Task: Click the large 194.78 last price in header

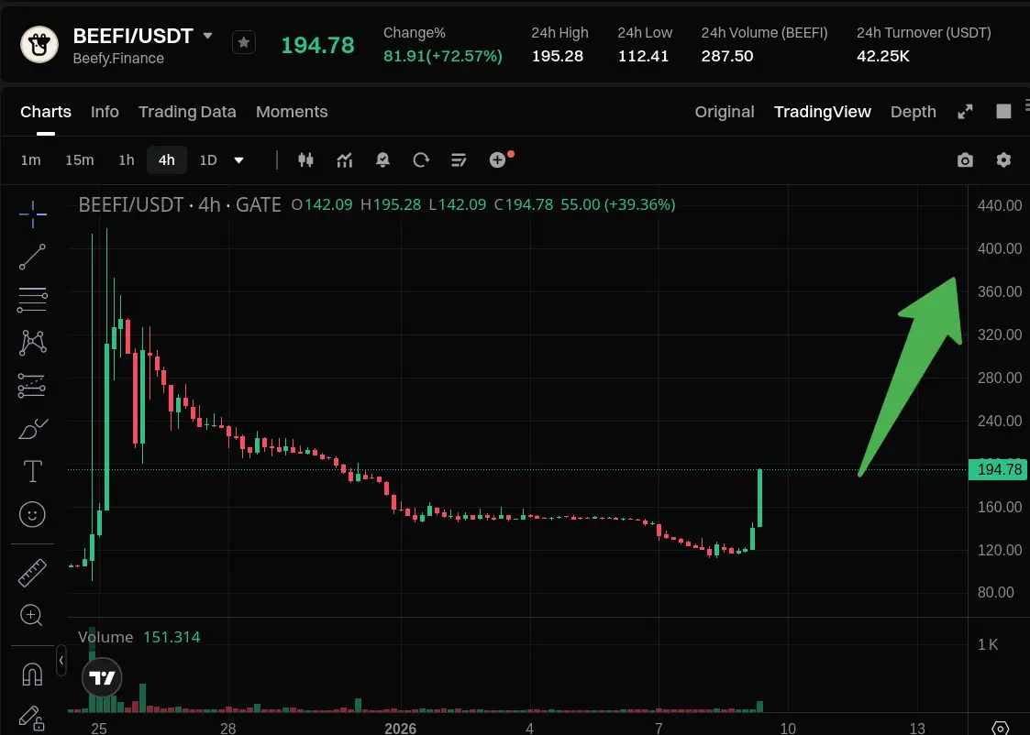Action: pos(317,45)
